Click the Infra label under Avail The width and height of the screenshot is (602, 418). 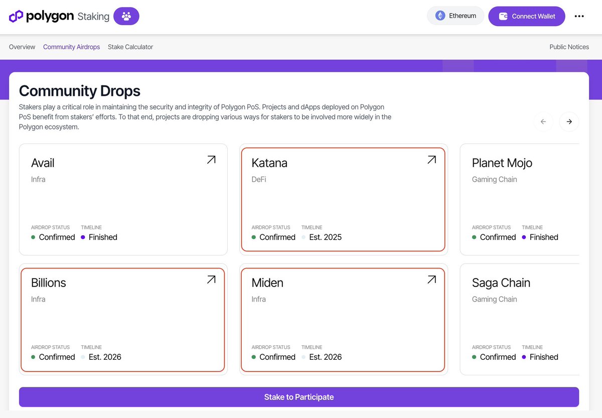pyautogui.click(x=38, y=179)
